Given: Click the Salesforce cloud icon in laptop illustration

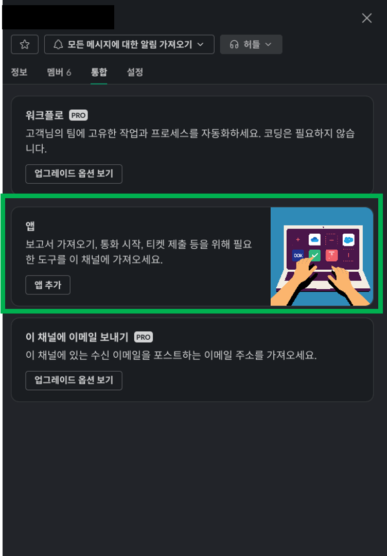Looking at the screenshot, I should (348, 239).
